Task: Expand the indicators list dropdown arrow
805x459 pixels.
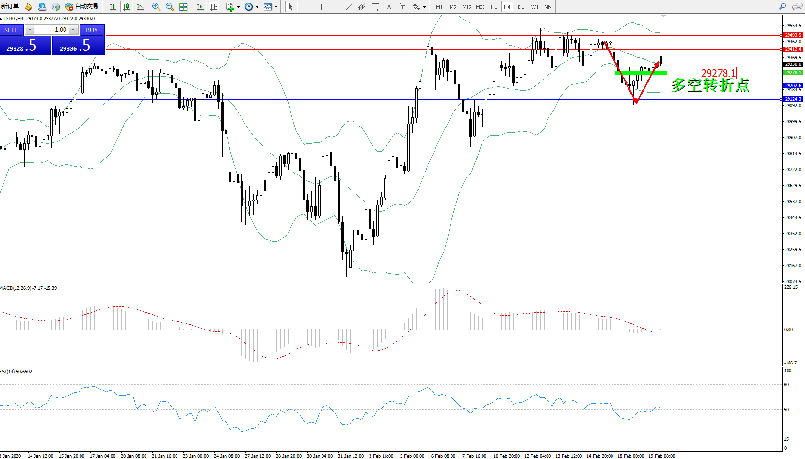Action: [x=238, y=7]
